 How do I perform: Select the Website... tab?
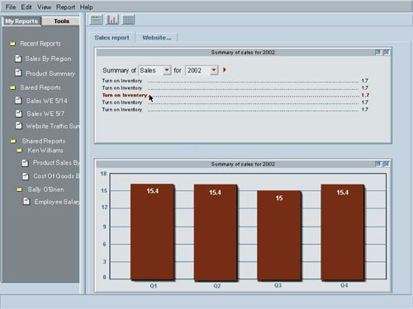pyautogui.click(x=156, y=38)
